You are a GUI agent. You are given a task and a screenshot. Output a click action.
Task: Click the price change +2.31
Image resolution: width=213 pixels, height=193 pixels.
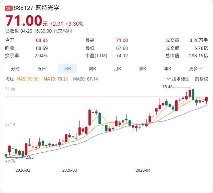[56, 24]
